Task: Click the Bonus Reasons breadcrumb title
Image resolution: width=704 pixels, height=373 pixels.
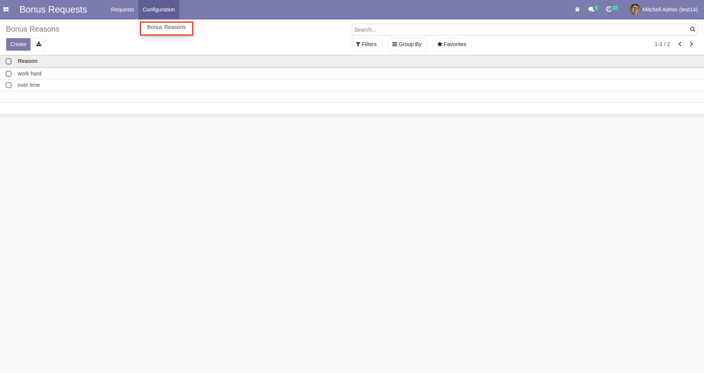Action: coord(33,29)
